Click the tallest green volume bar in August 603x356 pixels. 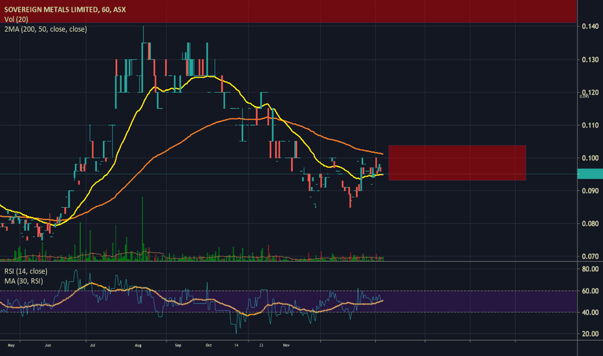(x=142, y=228)
